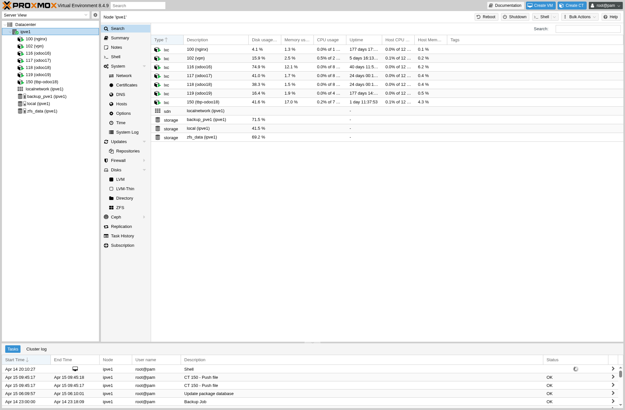Open the Server View dropdown
The height and width of the screenshot is (410, 625).
point(46,15)
